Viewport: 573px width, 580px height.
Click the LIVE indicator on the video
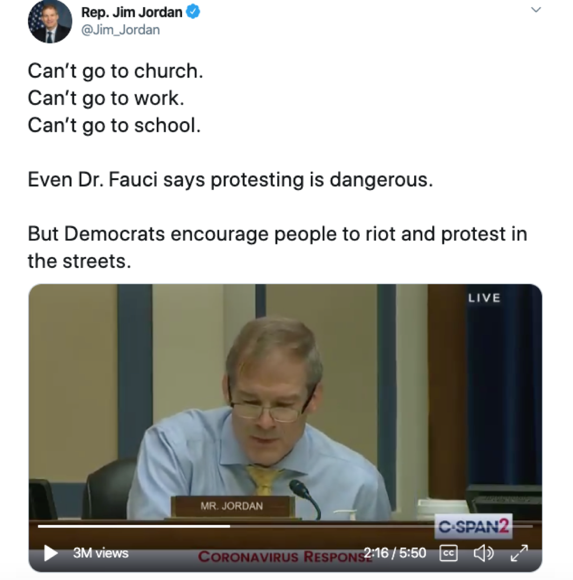point(484,298)
